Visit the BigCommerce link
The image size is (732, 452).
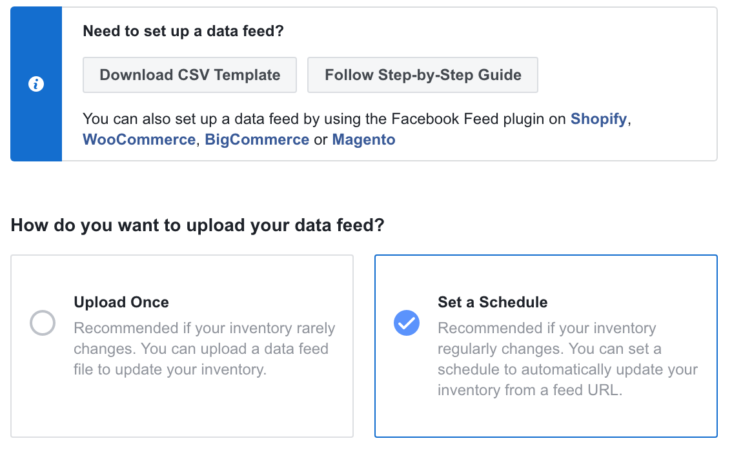[257, 139]
